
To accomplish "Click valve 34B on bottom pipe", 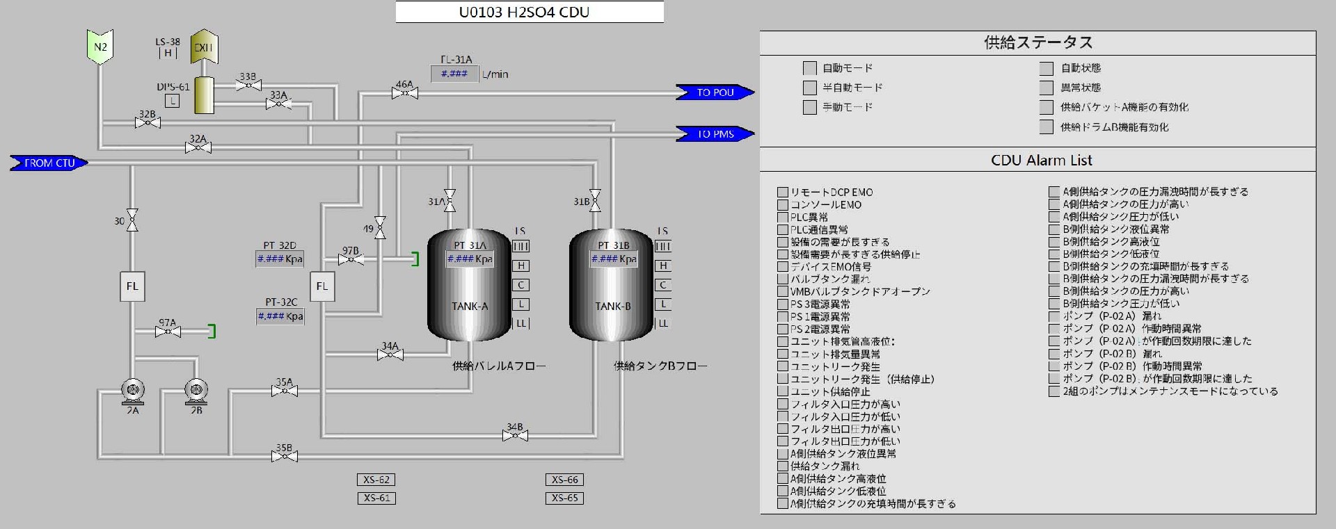I will [x=515, y=436].
